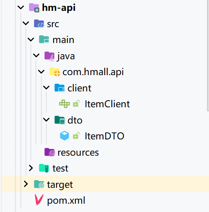Select the hm-api module label
Viewport: 209px width, 212px height.
[x=59, y=8]
